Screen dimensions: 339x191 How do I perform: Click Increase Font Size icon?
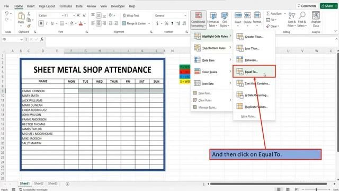(x=78, y=15)
